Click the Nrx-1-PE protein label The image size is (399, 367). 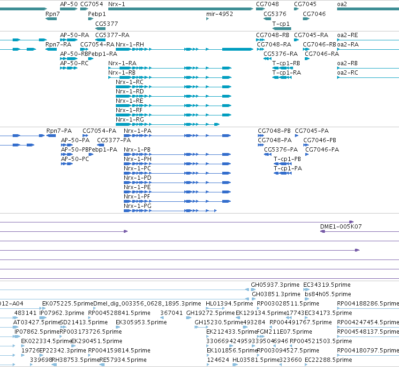click(137, 187)
